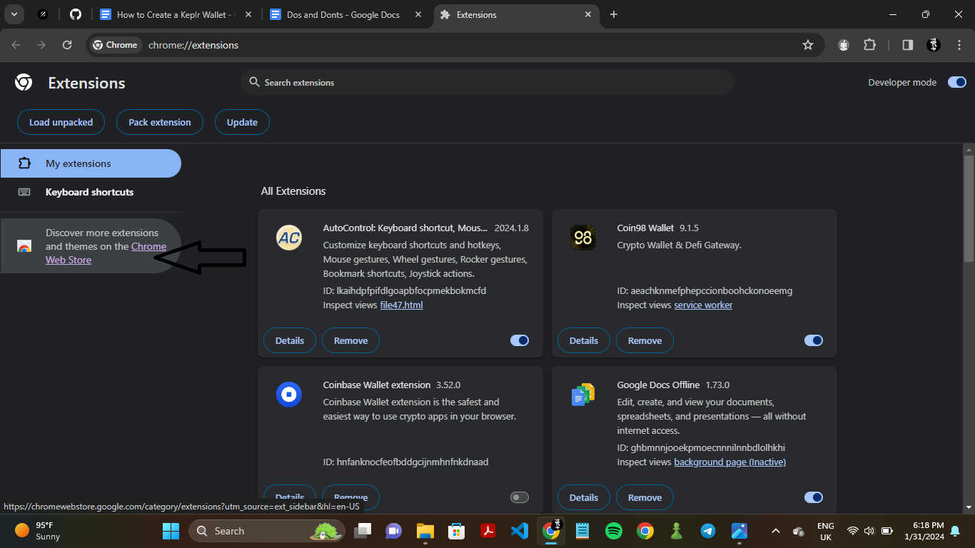Launch Microsoft Store from the taskbar

click(457, 531)
